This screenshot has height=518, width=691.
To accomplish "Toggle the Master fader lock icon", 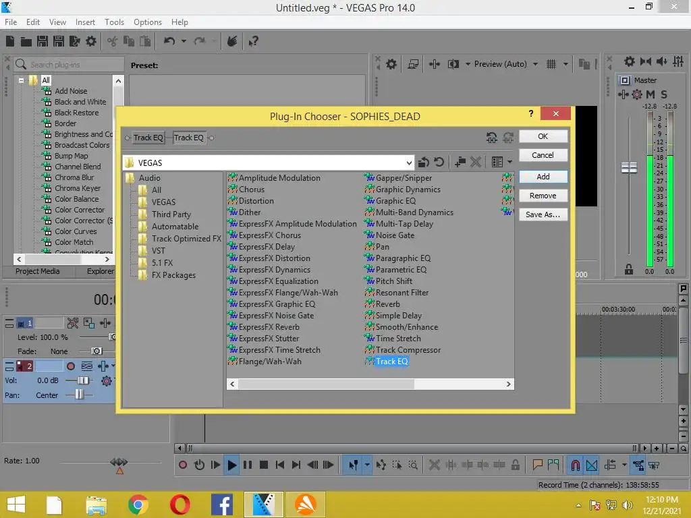I will pyautogui.click(x=629, y=269).
